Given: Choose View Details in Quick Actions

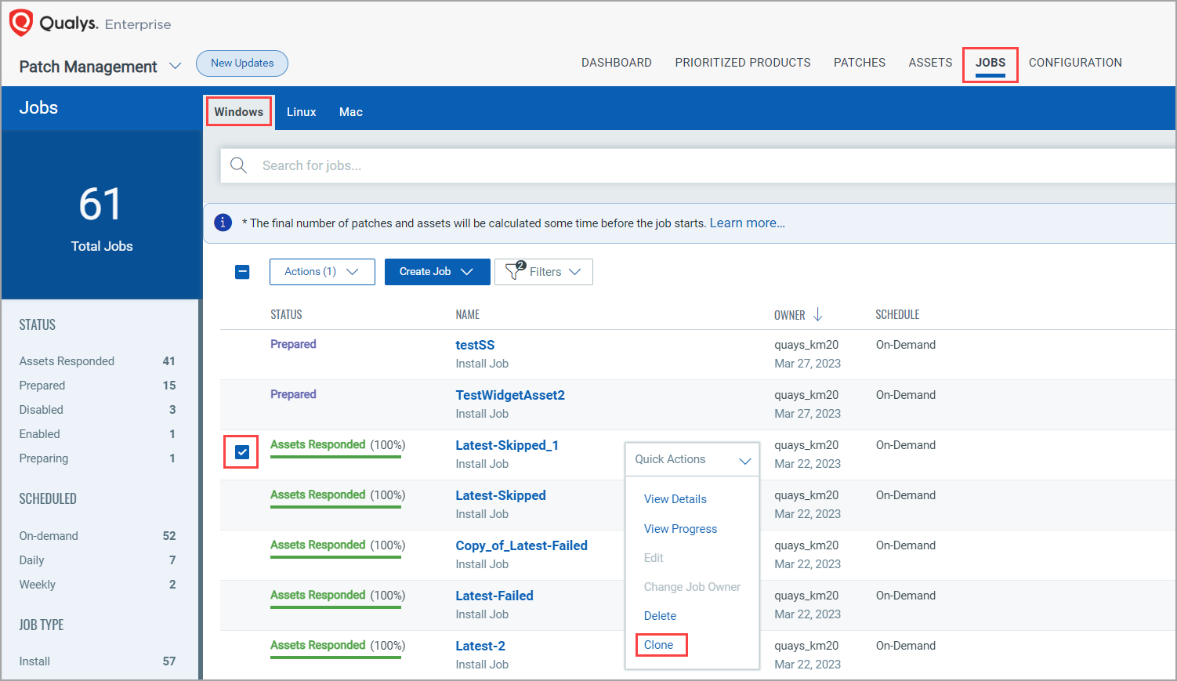Looking at the screenshot, I should pos(675,499).
